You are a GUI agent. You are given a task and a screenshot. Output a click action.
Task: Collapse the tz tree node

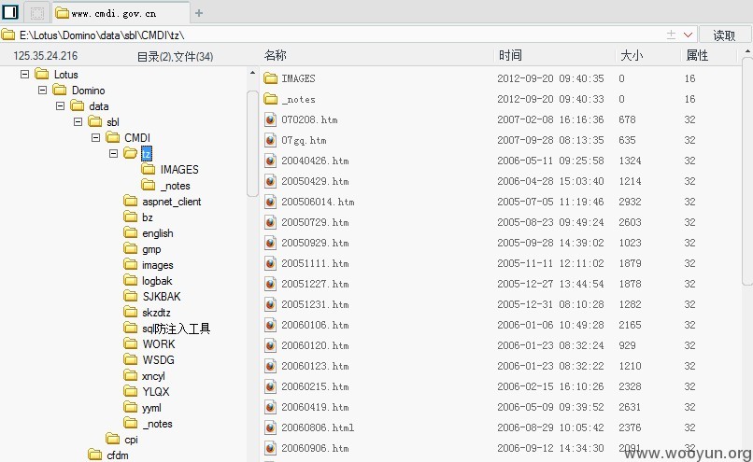pyautogui.click(x=113, y=153)
